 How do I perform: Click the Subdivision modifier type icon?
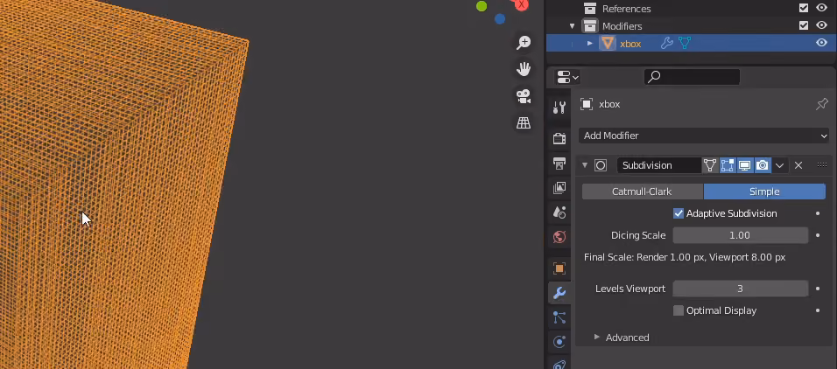(x=601, y=165)
